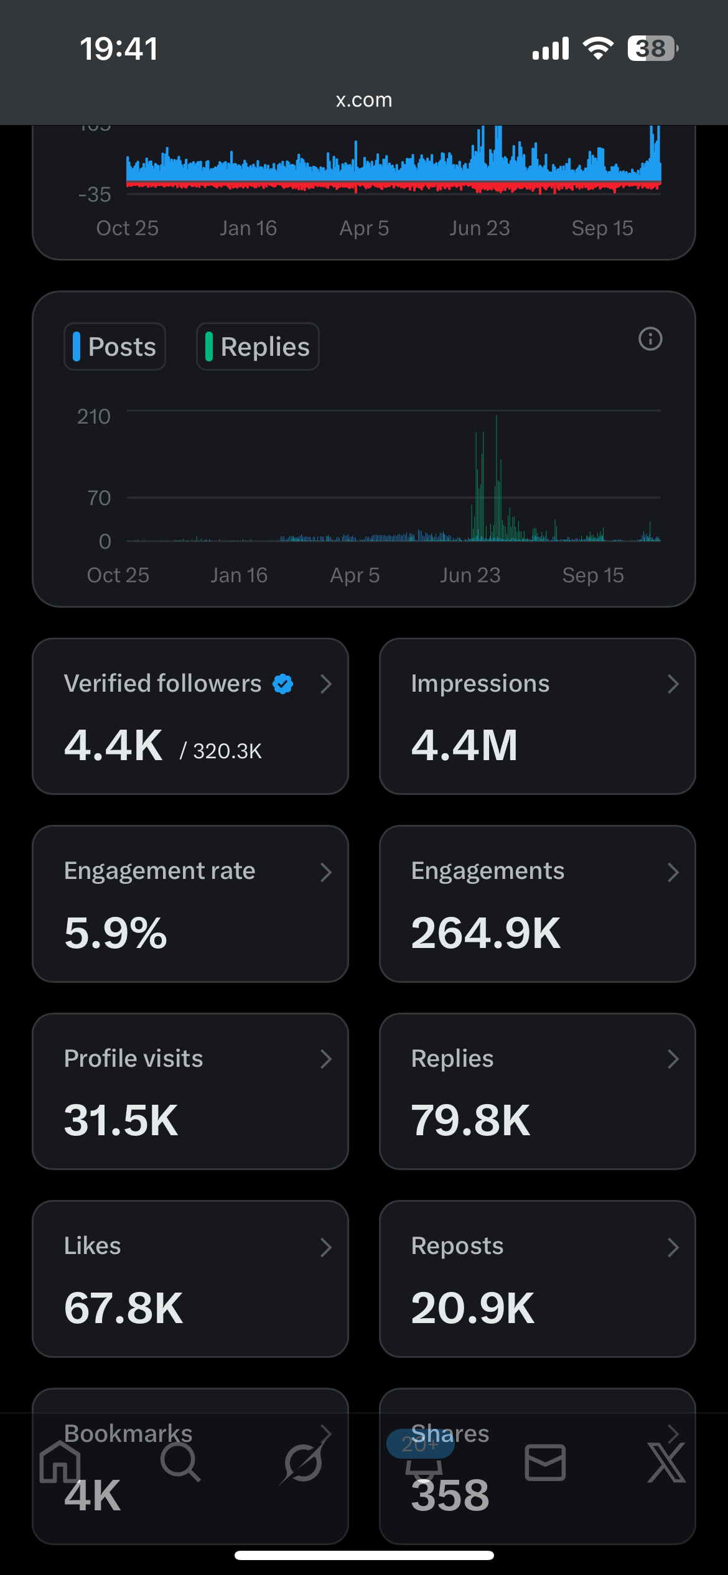728x1575 pixels.
Task: Click the blue verified badge icon
Action: coord(283,684)
